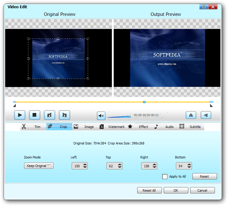Viewport: 228px width, 206px height.
Task: Click the Reset All button
Action: 149,190
